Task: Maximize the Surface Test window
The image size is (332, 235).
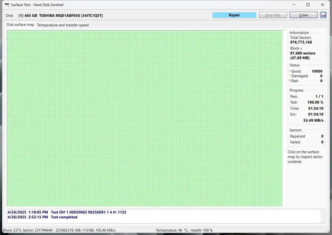Action: click(308, 5)
